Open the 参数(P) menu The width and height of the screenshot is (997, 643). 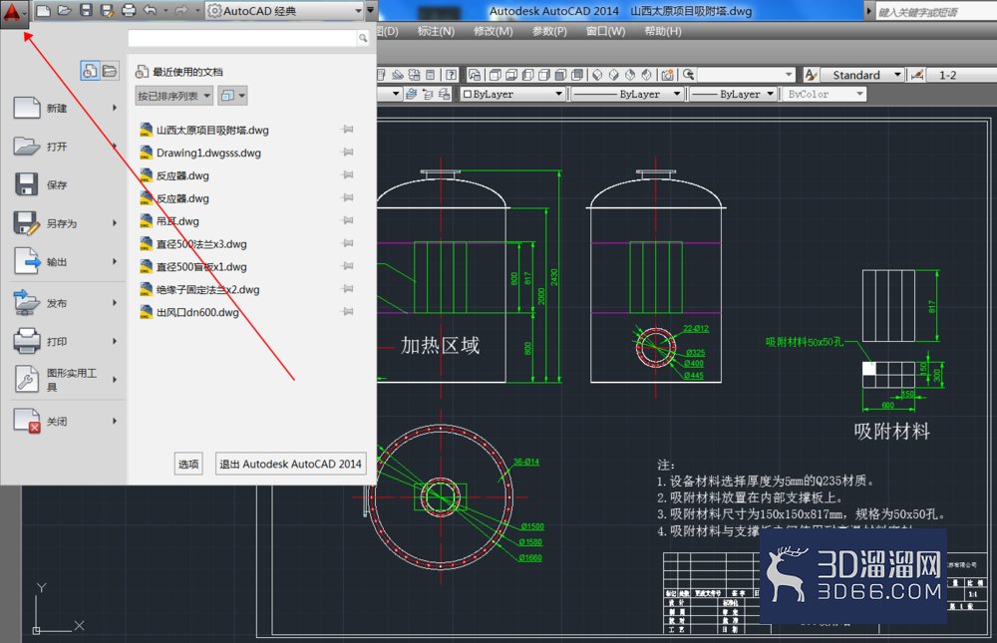coord(549,31)
